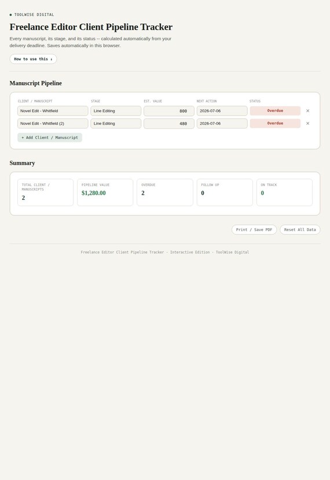Focus the estimated value field showing 480
330x480 pixels.
[x=169, y=123]
